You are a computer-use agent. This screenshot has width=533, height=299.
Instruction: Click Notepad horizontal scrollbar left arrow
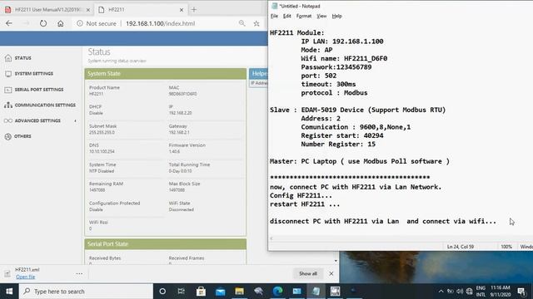pyautogui.click(x=271, y=238)
